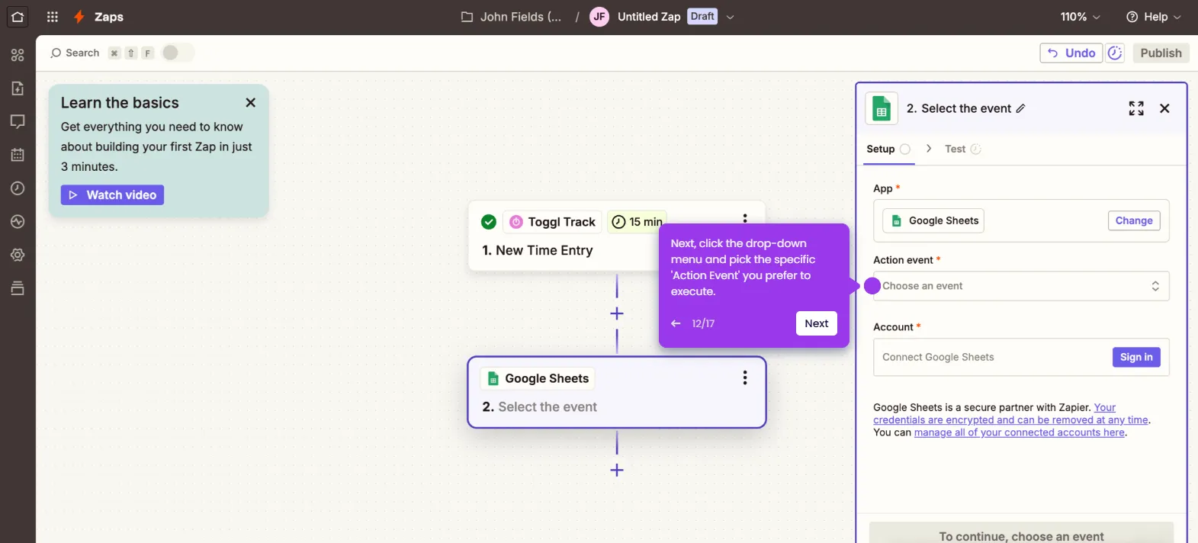Open the sidebar versions stack icon

[18, 288]
